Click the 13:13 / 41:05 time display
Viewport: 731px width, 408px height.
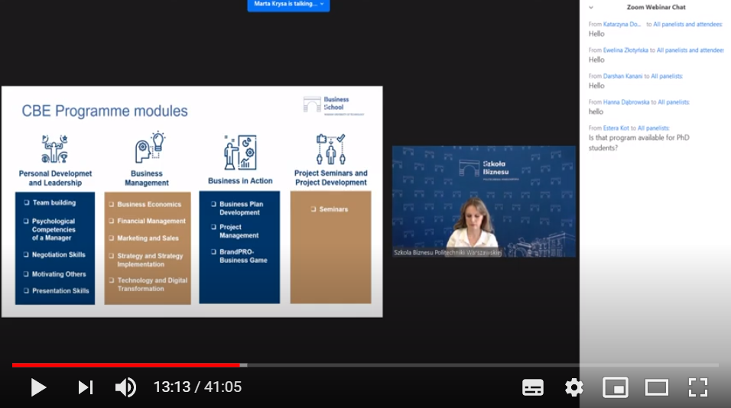click(x=197, y=387)
